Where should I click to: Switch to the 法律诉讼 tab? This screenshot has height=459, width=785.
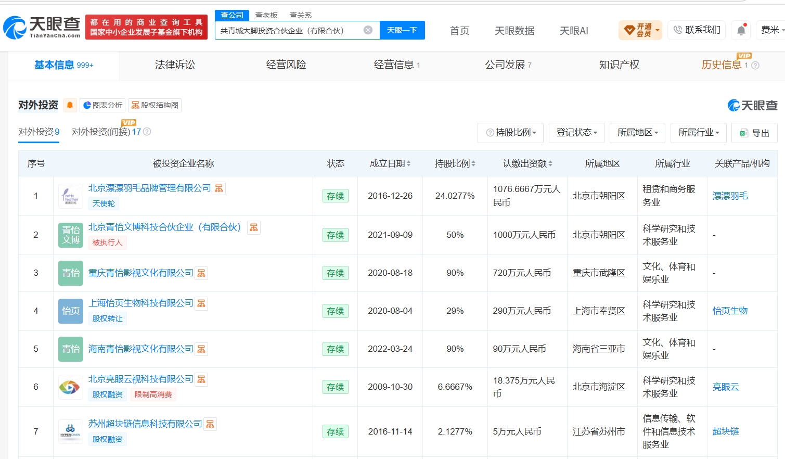coord(175,65)
